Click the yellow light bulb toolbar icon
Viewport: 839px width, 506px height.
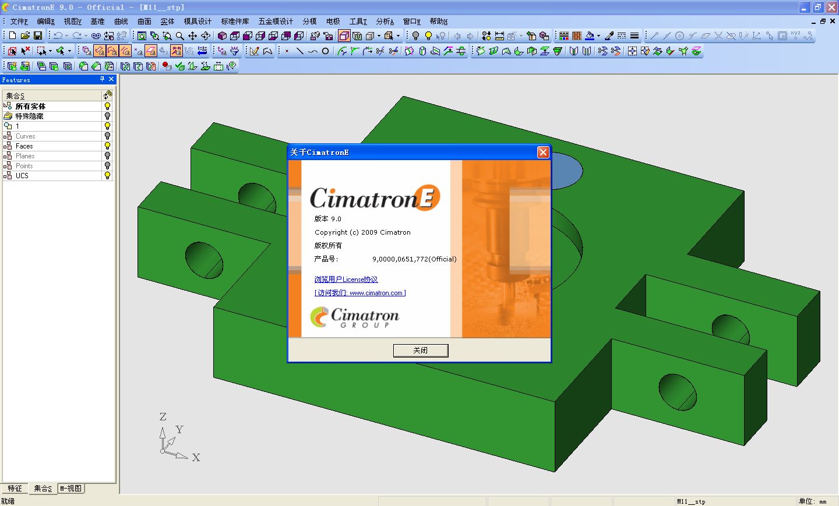[428, 36]
